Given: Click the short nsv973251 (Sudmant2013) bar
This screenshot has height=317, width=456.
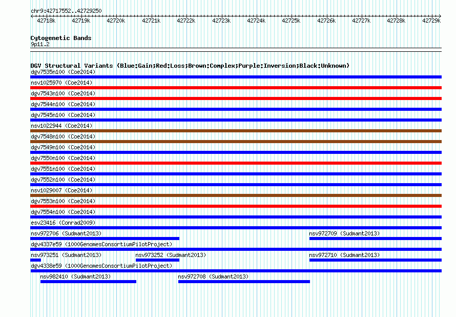Looking at the screenshot, I should (35, 260).
